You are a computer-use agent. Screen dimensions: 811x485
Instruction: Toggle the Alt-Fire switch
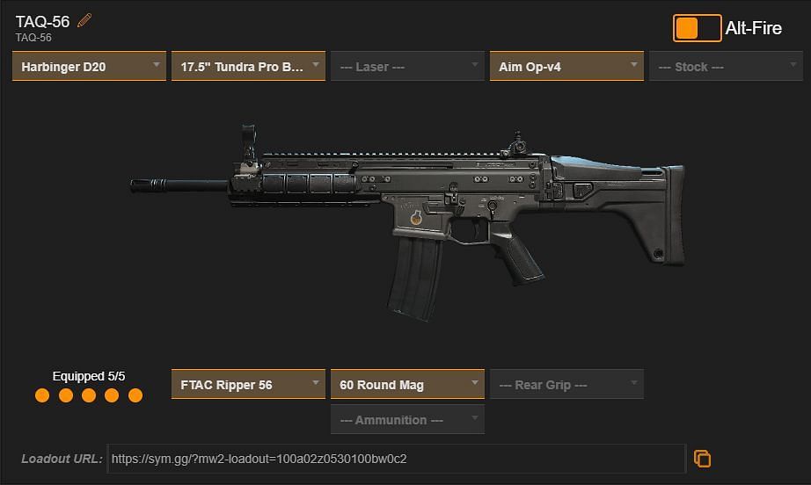pyautogui.click(x=697, y=28)
